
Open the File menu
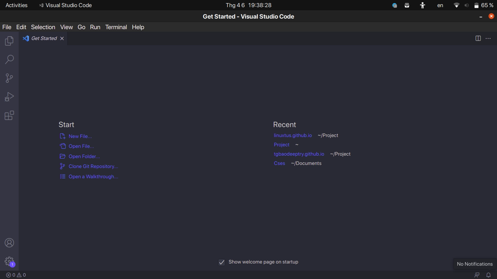pos(7,27)
